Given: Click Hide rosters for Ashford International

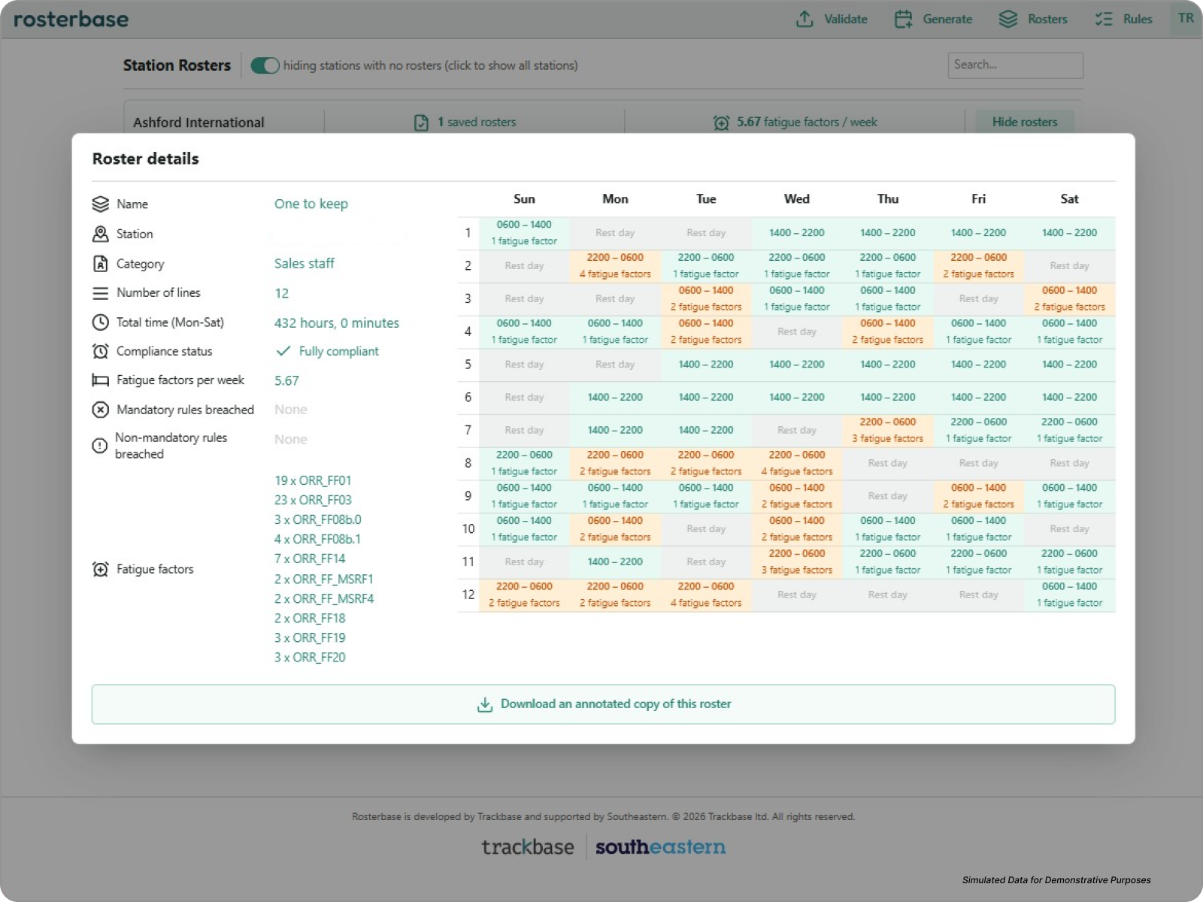Looking at the screenshot, I should (x=1025, y=122).
